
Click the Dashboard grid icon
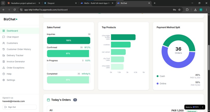pos(4,31)
